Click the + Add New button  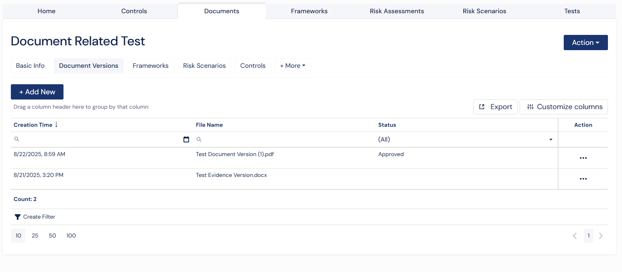pyautogui.click(x=37, y=92)
